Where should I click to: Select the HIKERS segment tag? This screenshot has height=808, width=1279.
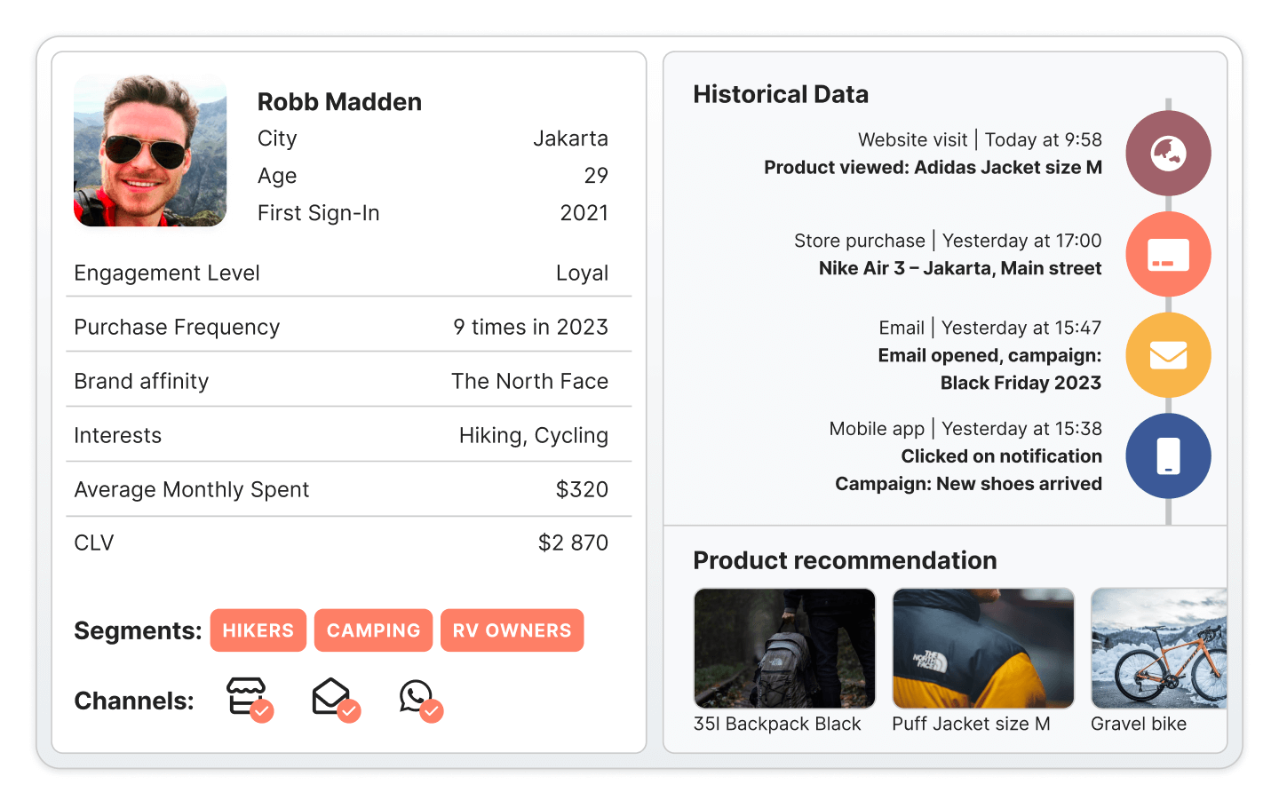[258, 630]
